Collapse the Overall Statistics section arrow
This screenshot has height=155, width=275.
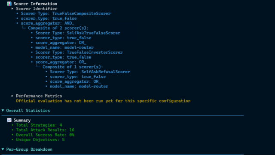3,111
